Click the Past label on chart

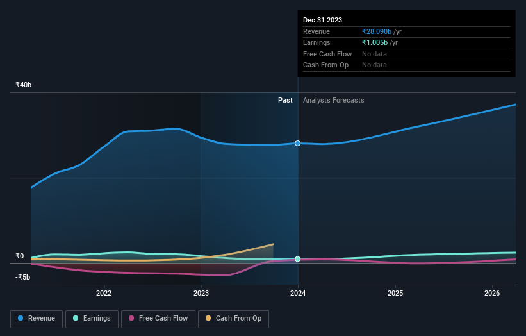pyautogui.click(x=285, y=101)
